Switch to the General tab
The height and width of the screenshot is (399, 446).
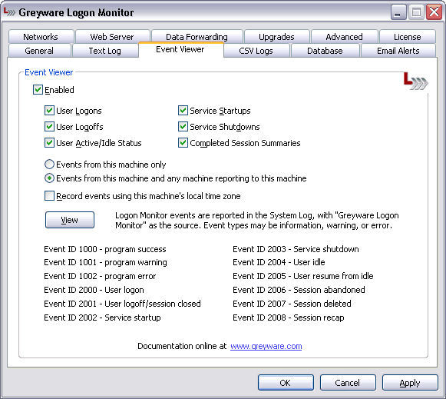tap(39, 51)
